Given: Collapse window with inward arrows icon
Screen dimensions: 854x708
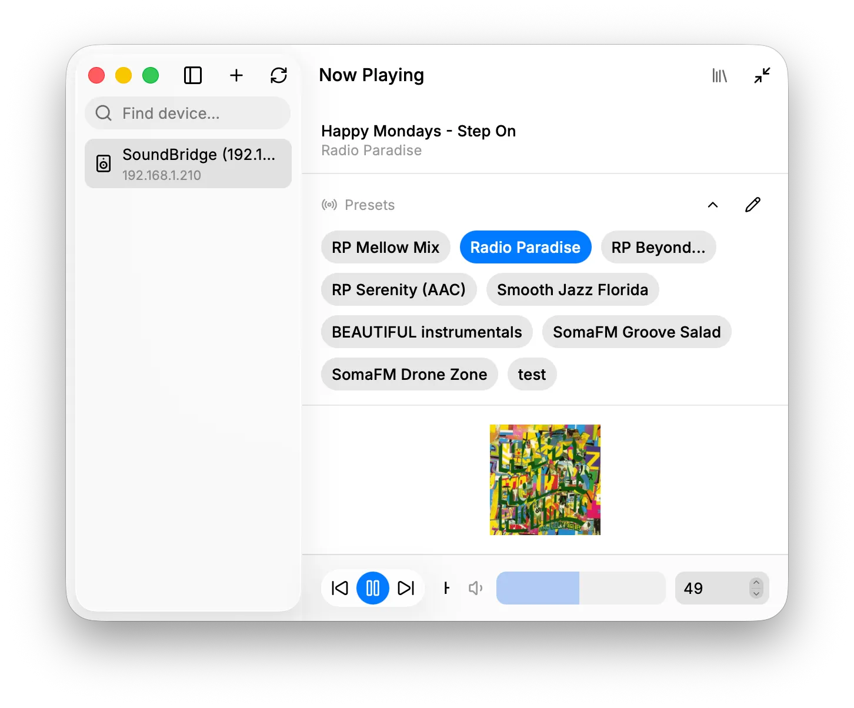Looking at the screenshot, I should coord(762,75).
